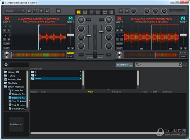Toggle the bottom LOOP button on left deck

coord(7,48)
